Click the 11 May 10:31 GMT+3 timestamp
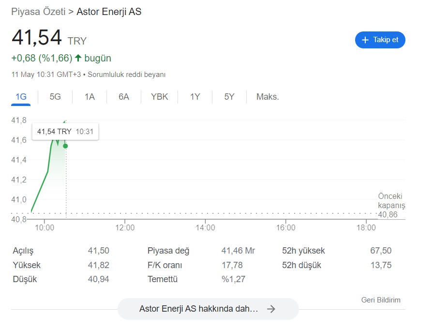Image resolution: width=433 pixels, height=331 pixels. pos(46,75)
